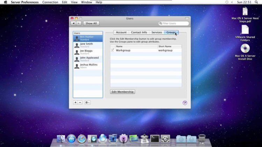Viewport: 262px width, 147px height.
Task: Go back with the left arrow button
Action: (x=73, y=23)
